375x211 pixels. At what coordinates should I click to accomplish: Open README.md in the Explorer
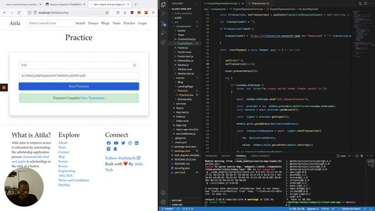(182, 164)
